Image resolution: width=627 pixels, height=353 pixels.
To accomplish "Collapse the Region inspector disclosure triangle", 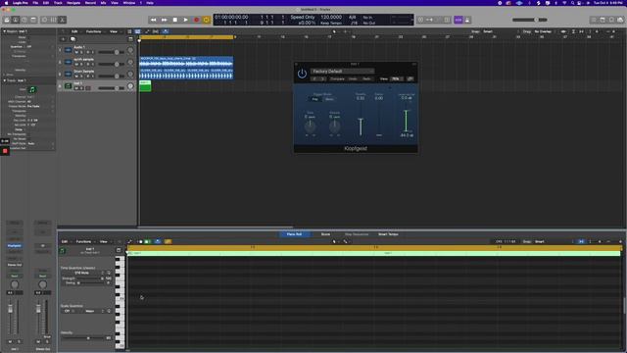I will 4,31.
